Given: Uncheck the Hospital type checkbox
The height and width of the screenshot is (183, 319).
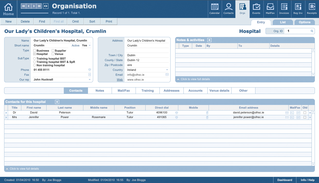Looking at the screenshot, I should [34, 54].
